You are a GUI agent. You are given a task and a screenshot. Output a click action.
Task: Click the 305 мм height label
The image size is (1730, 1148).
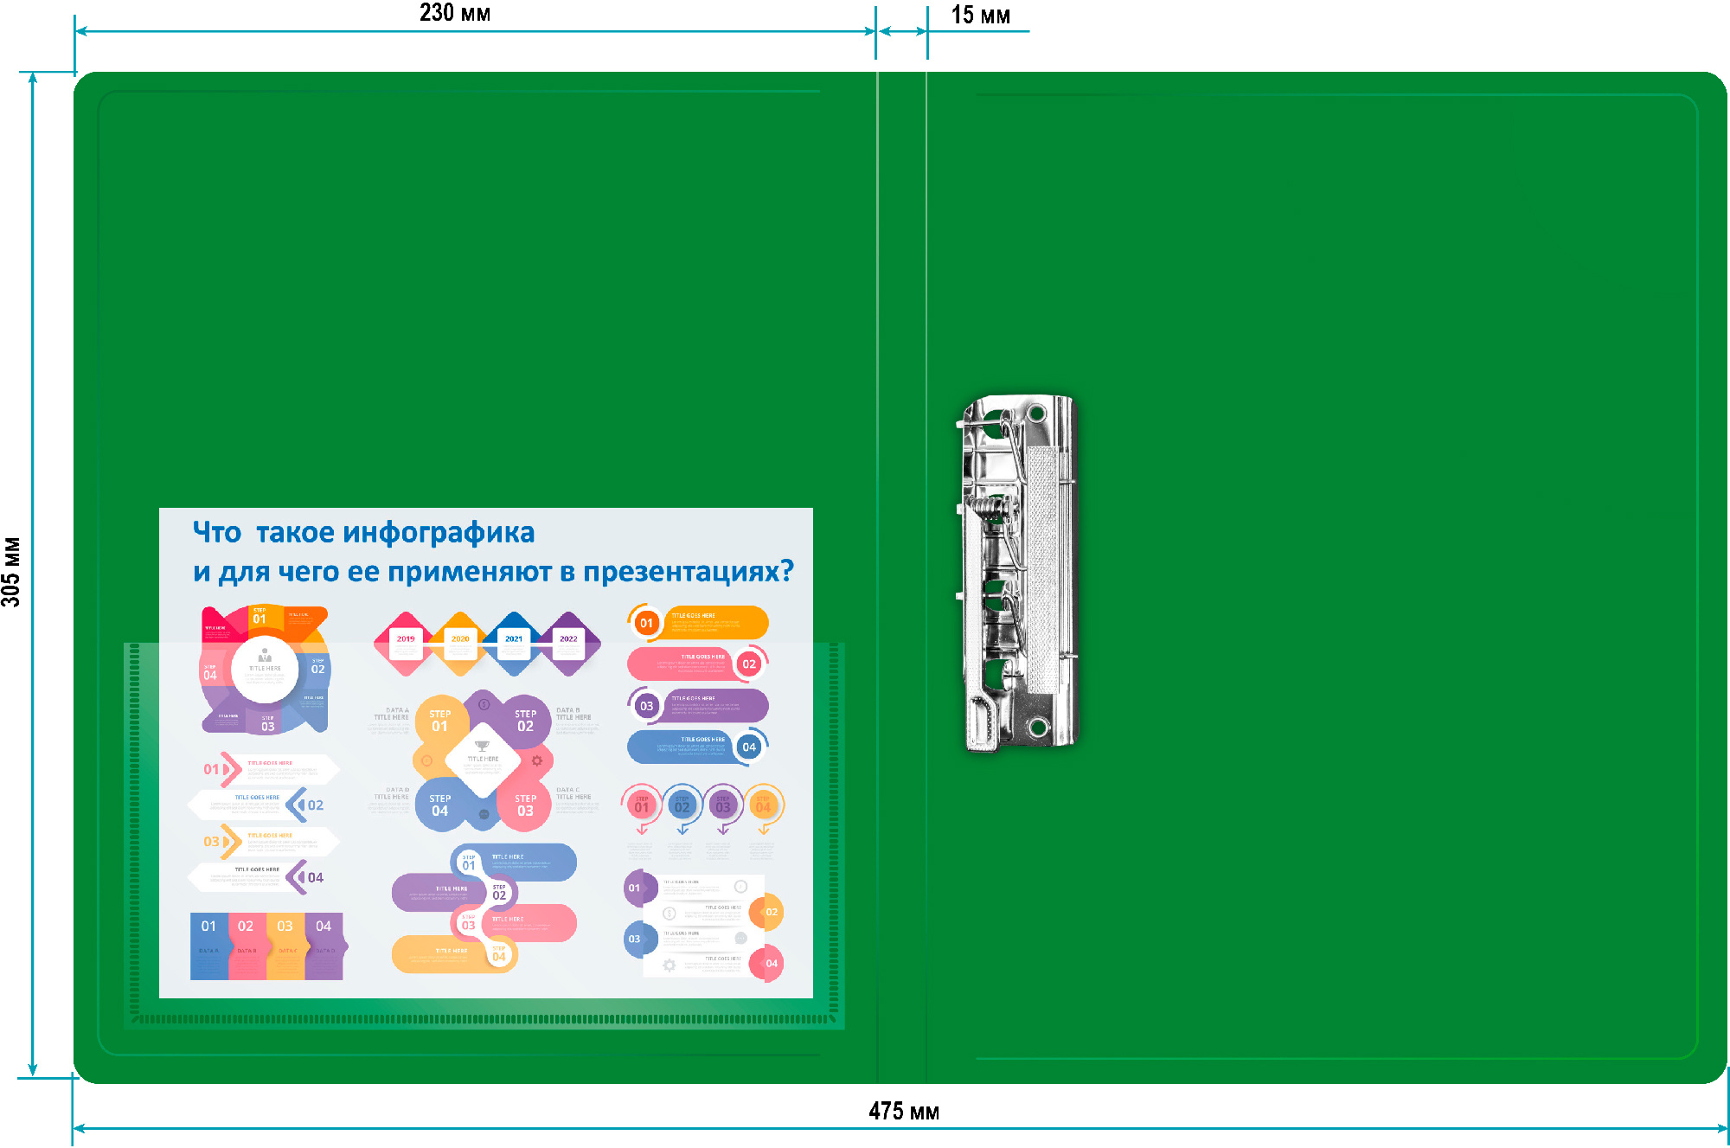click(11, 572)
